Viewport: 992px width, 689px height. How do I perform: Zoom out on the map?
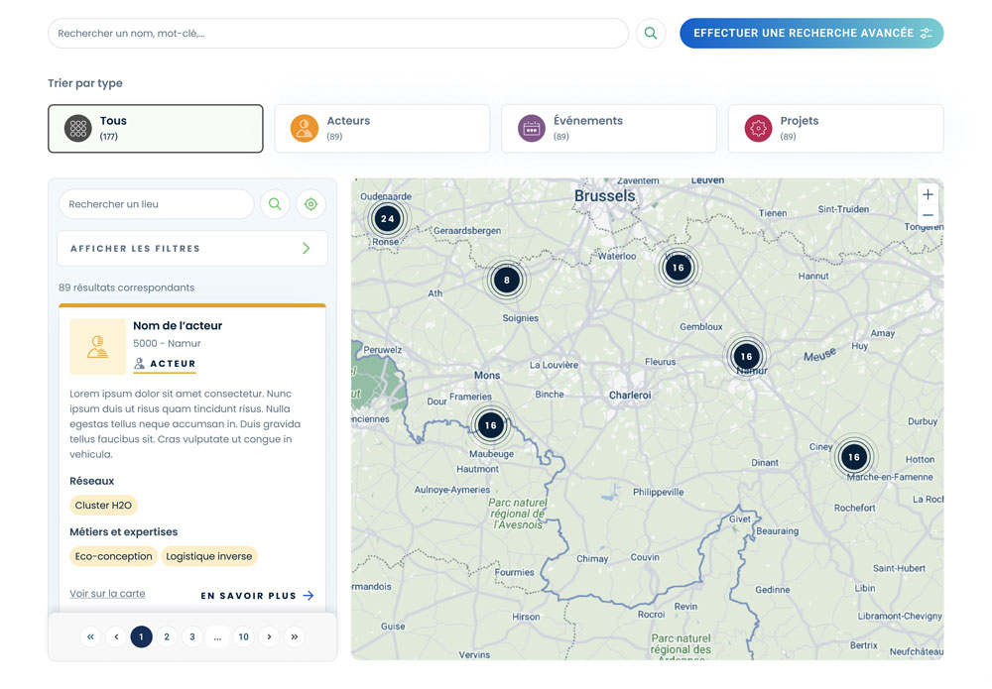click(928, 215)
